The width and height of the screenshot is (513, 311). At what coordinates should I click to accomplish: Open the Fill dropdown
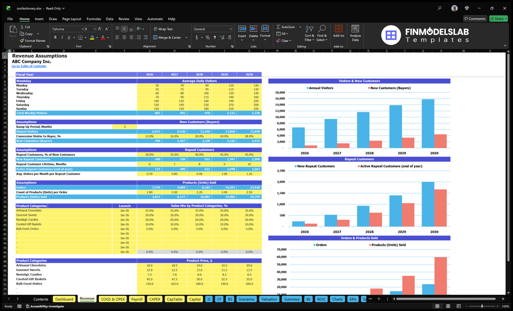[x=283, y=34]
